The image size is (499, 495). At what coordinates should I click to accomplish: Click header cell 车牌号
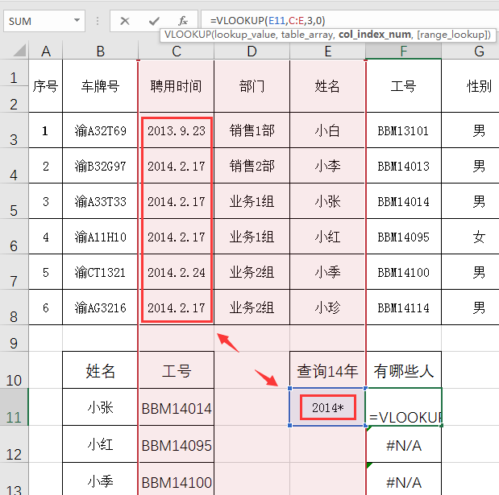pos(100,86)
